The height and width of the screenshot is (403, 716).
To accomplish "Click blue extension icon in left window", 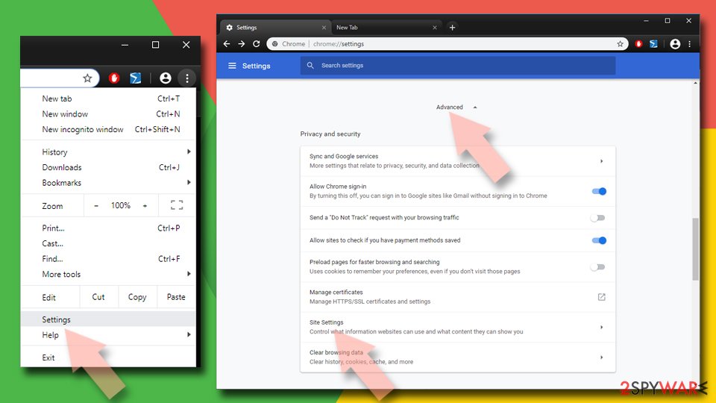I will click(x=136, y=78).
